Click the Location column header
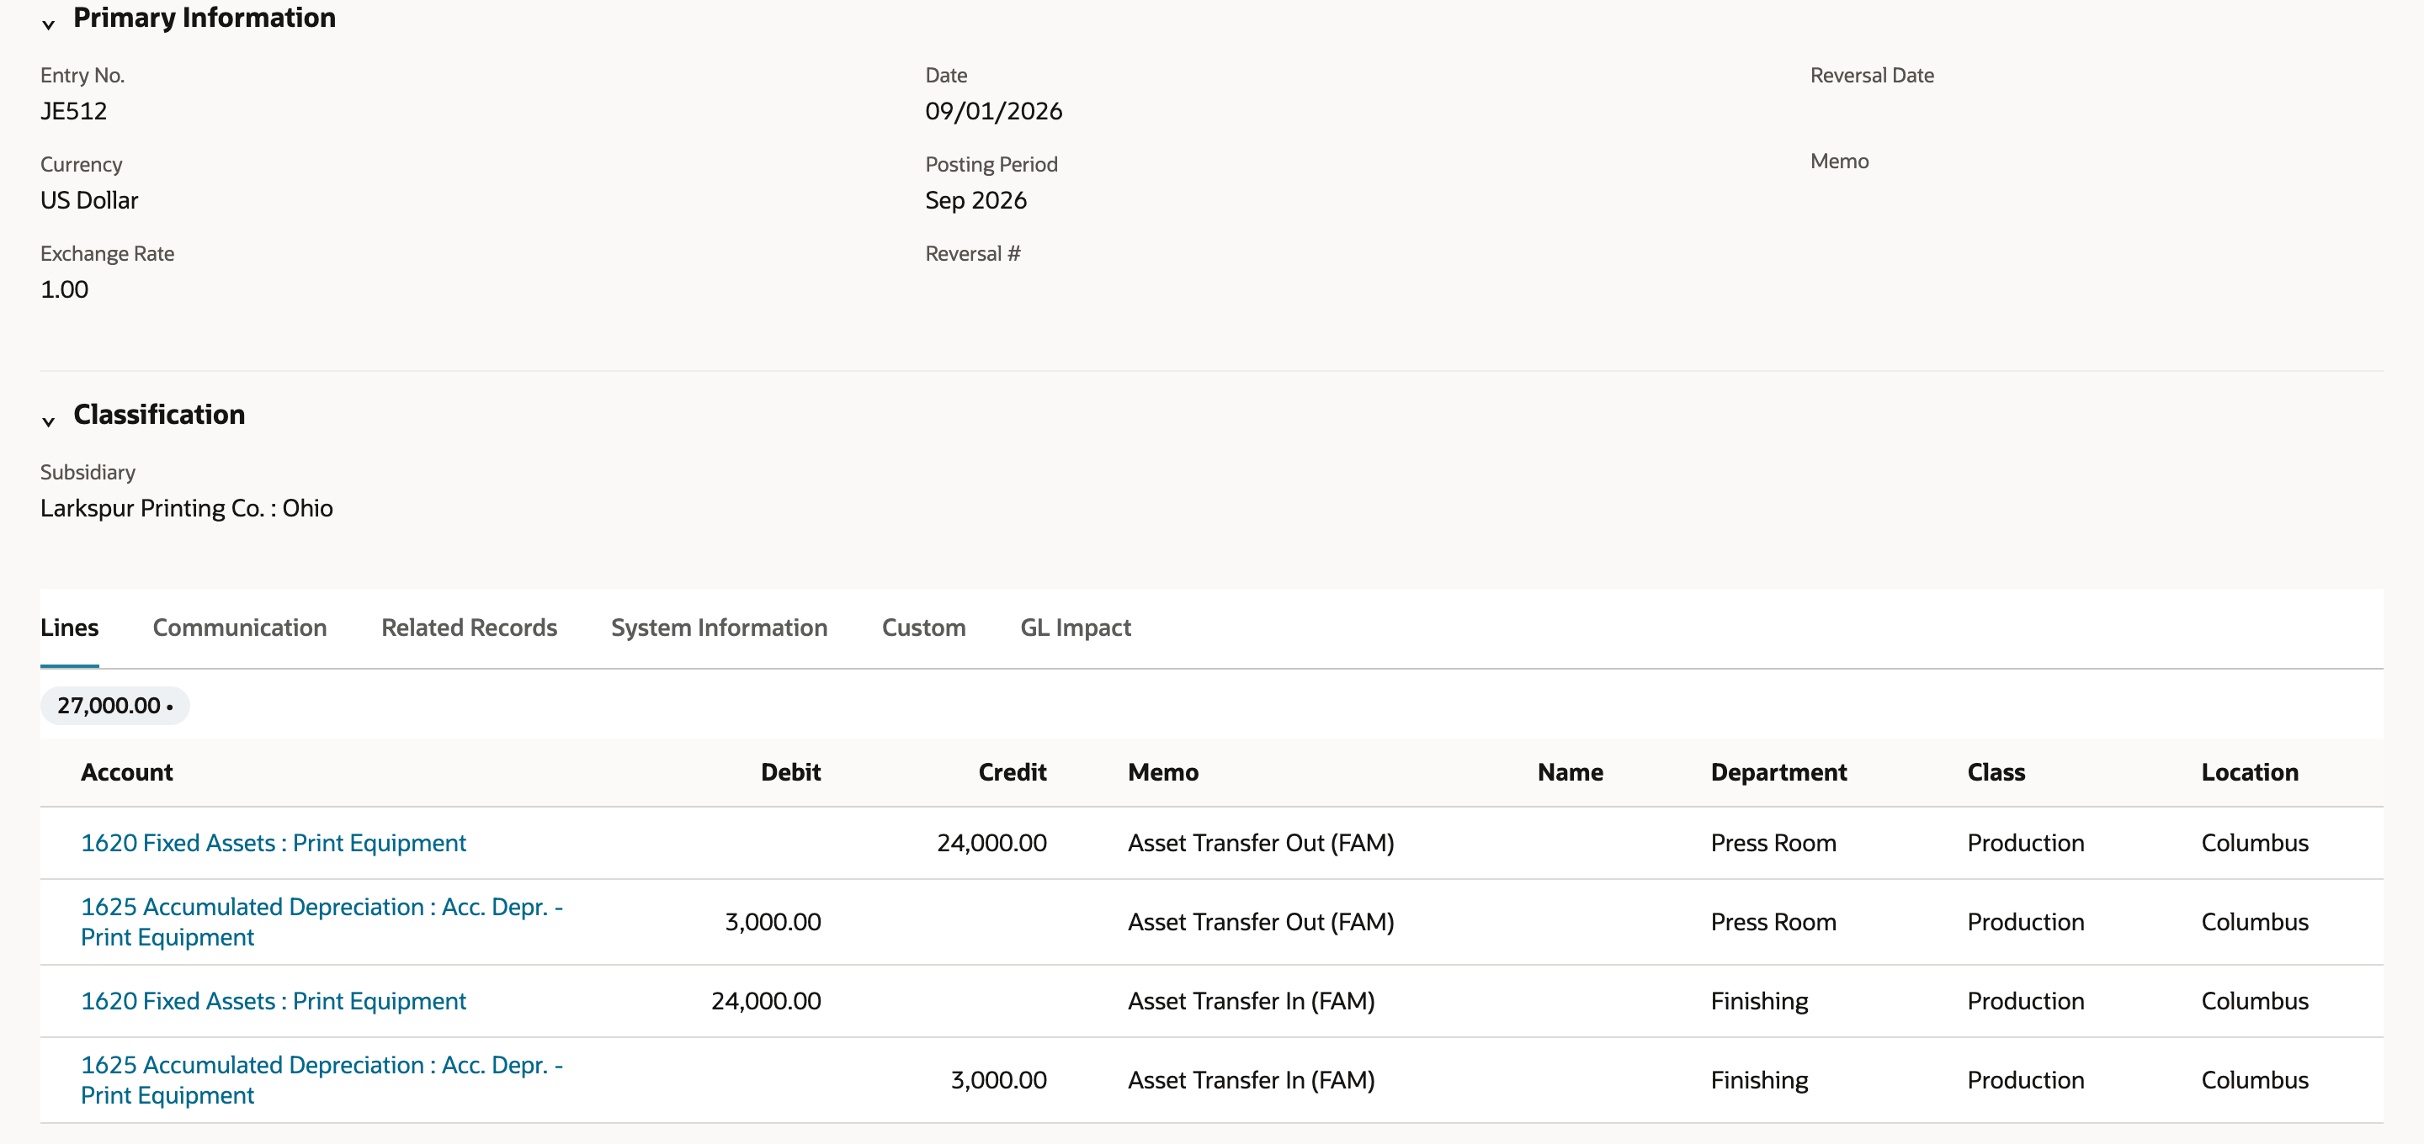 (2249, 772)
